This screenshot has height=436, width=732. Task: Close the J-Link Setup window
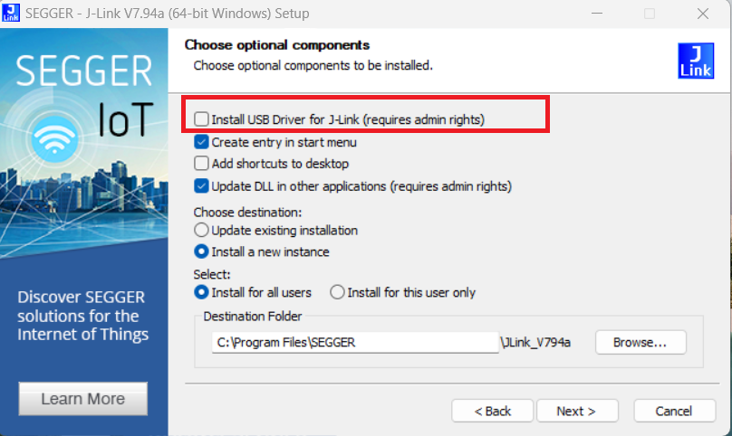click(703, 13)
